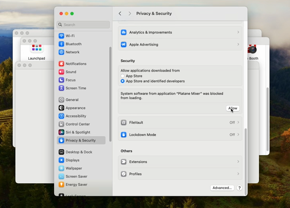Allow the blocked Platane Mixer software
This screenshot has width=290, height=208.
point(233,108)
